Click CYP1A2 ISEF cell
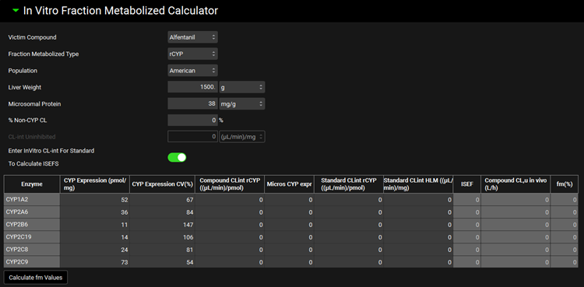Viewport: 584px width, 287px height. [x=467, y=200]
